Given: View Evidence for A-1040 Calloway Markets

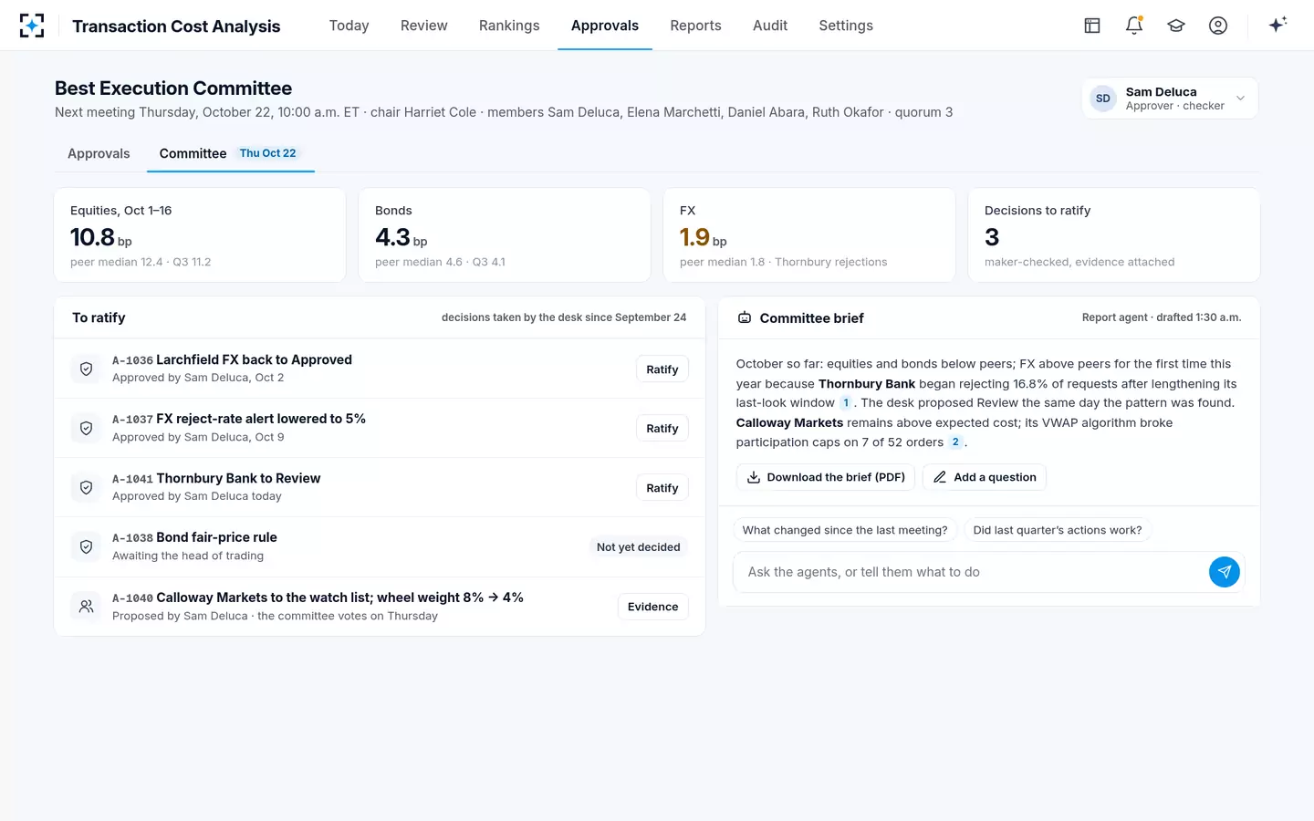Looking at the screenshot, I should (653, 607).
